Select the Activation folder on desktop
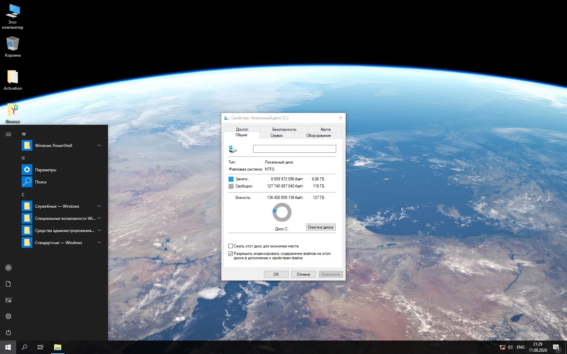 coord(13,80)
